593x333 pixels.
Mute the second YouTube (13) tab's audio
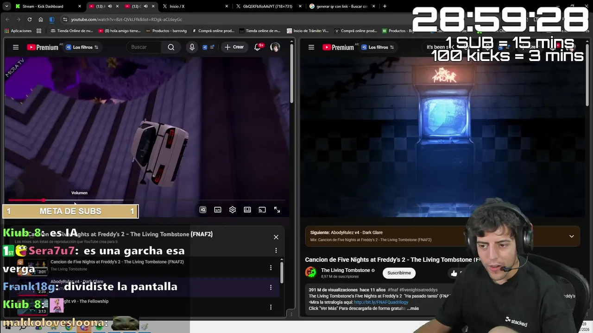click(146, 6)
